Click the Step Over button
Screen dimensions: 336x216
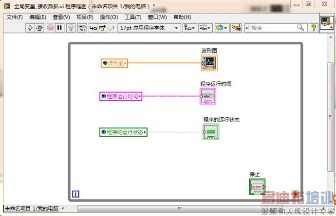[102, 28]
